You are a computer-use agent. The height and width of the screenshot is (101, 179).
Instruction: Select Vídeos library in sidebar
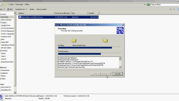3,79
